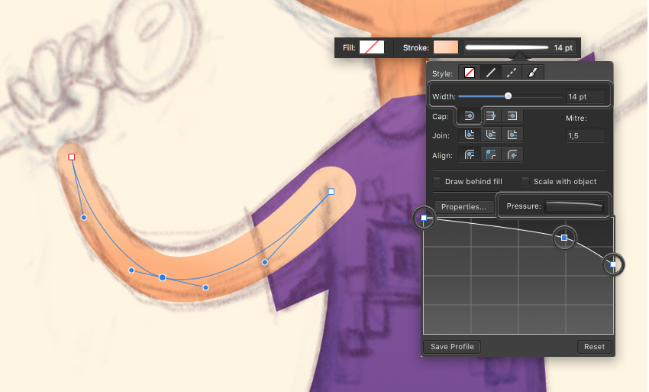Set the butt cap option
The height and width of the screenshot is (392, 649).
click(492, 116)
